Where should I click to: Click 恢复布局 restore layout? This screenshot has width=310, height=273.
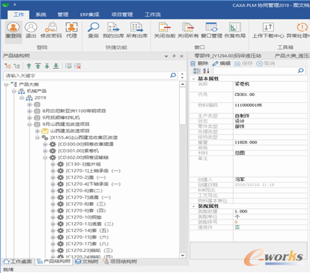(x=235, y=31)
